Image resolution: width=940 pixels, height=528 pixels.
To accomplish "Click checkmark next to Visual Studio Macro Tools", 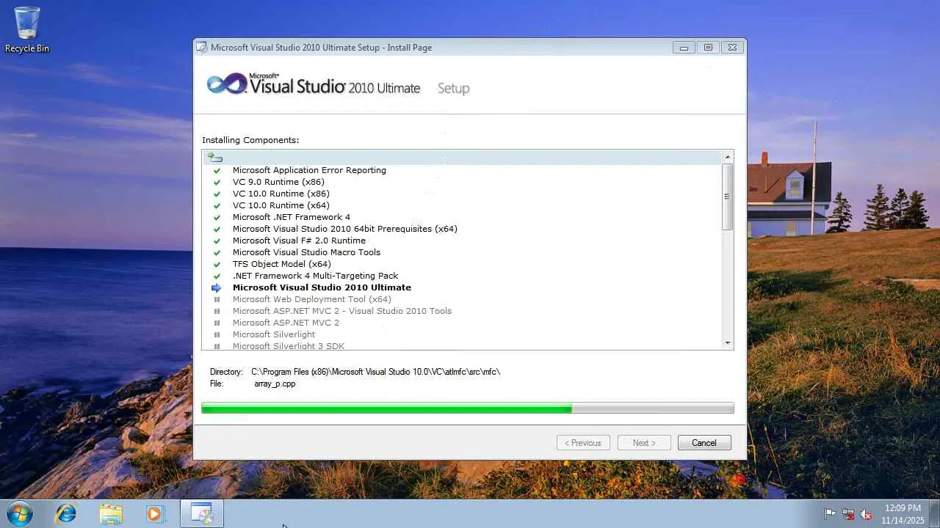I will click(x=217, y=252).
